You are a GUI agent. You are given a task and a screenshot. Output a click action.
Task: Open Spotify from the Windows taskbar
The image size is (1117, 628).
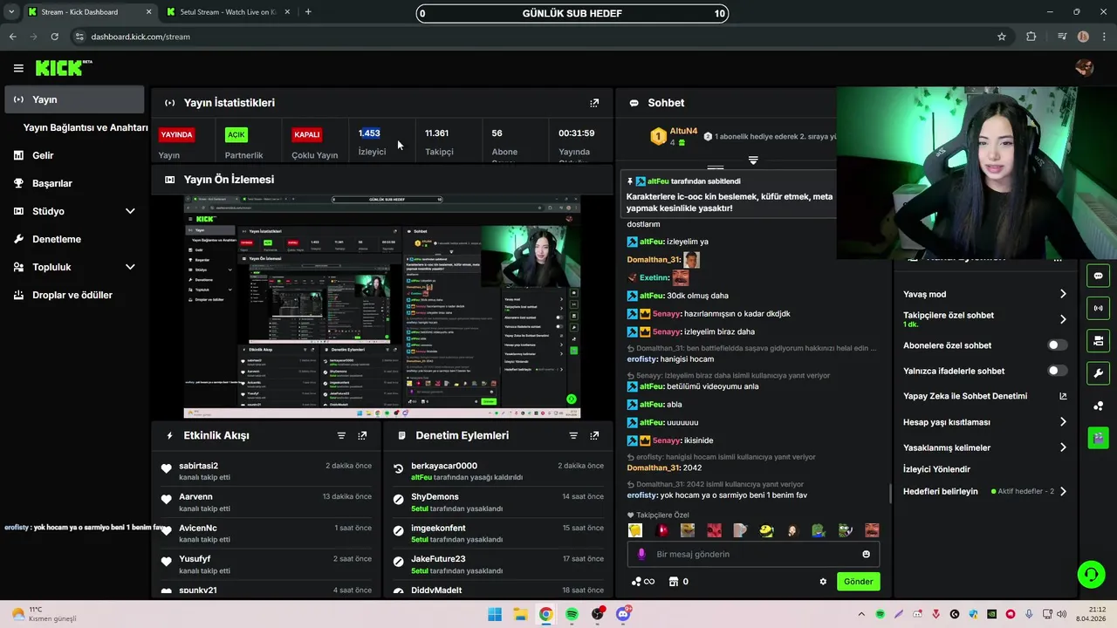pos(572,614)
